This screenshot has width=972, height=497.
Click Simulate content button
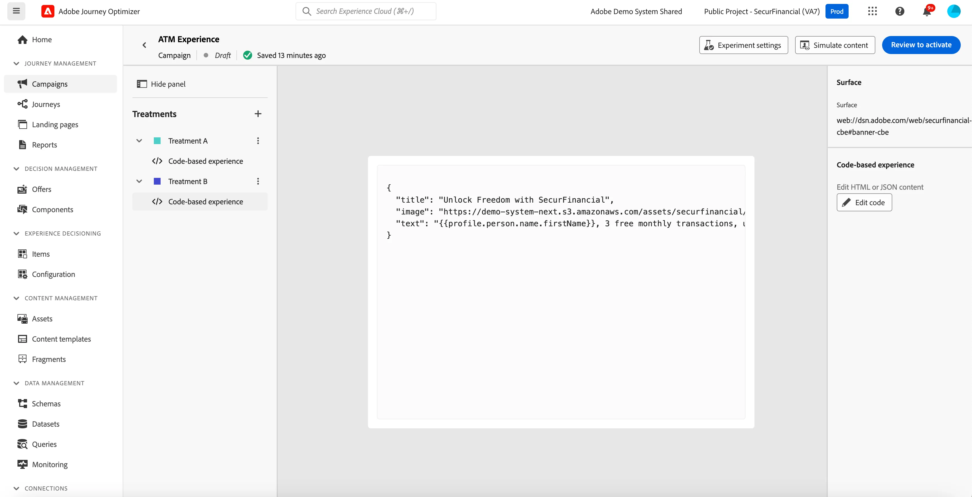(x=835, y=45)
